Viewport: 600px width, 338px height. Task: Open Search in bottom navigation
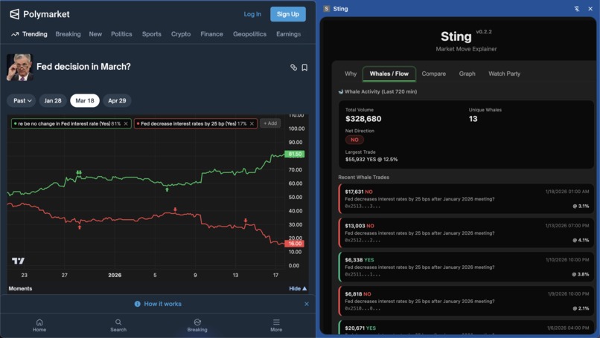pos(118,325)
